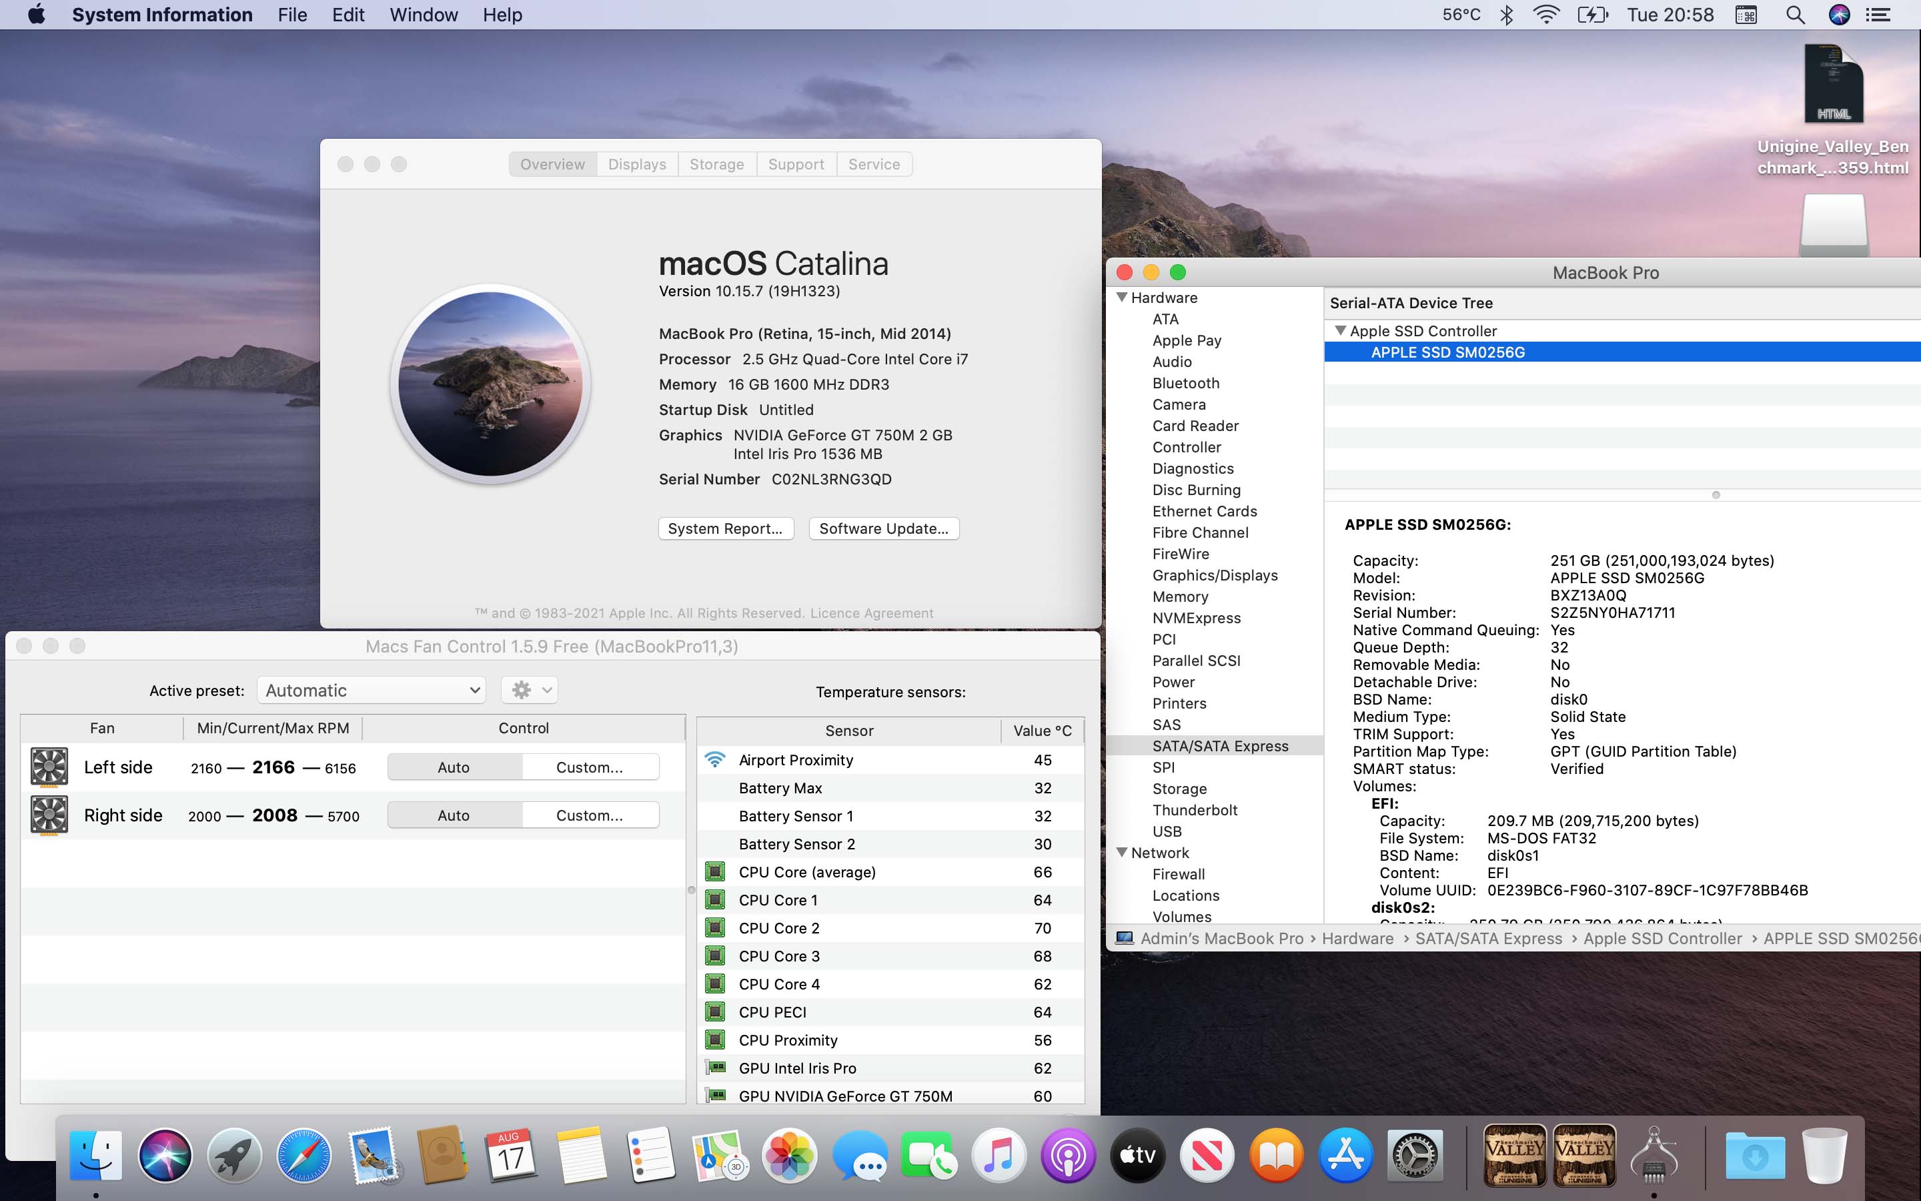
Task: Click the CPU Core 2 chip icon
Action: (715, 927)
